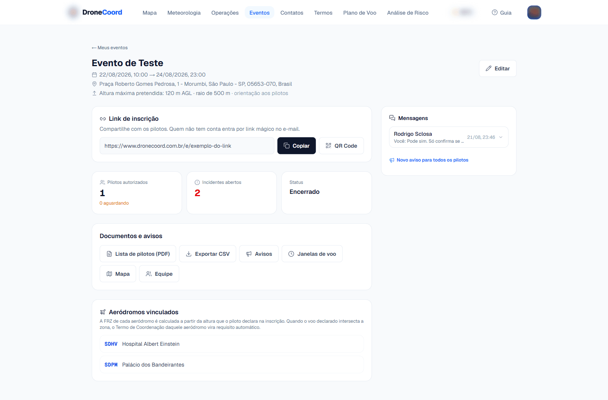Show the QR Code

coord(341,146)
